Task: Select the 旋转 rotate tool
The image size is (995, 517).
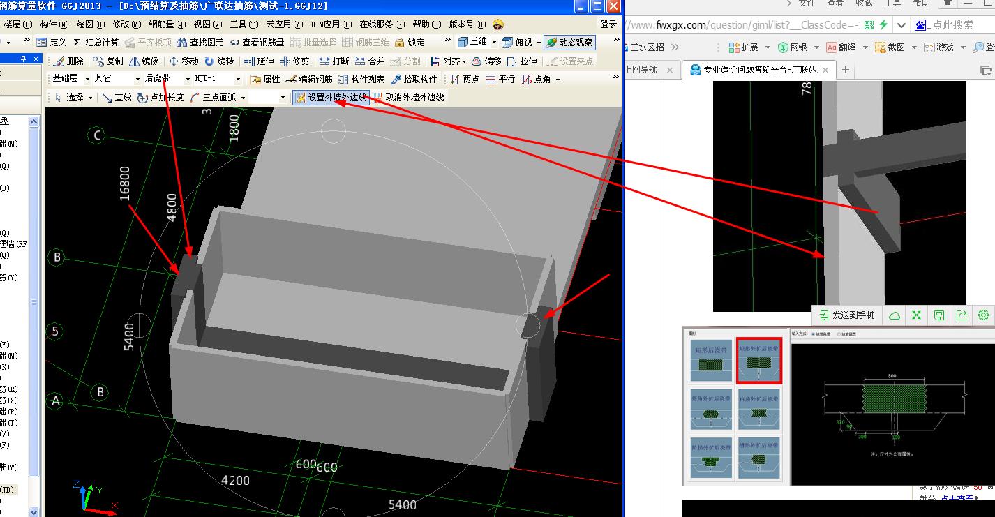Action: pyautogui.click(x=219, y=61)
